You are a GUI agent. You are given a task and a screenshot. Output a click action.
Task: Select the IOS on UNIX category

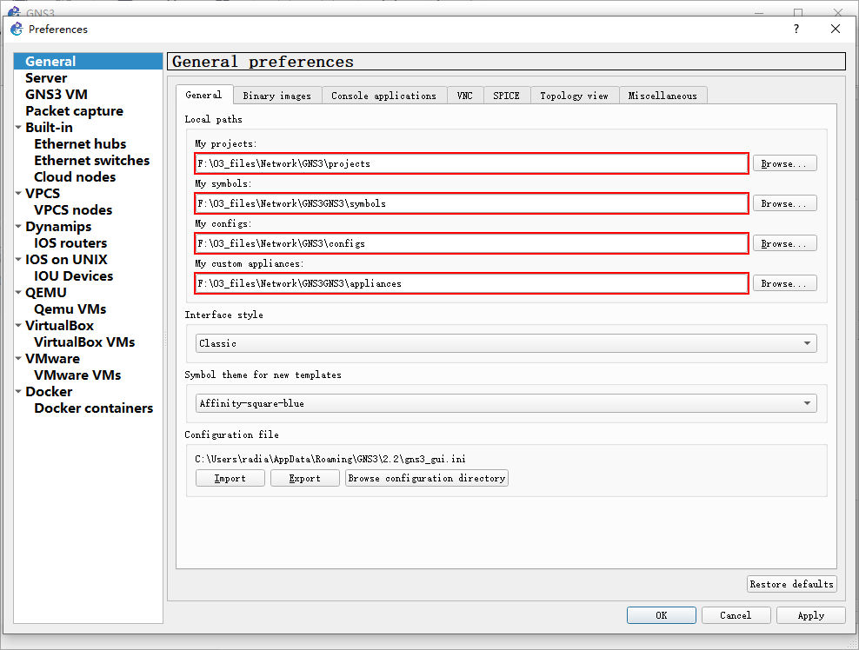point(66,259)
